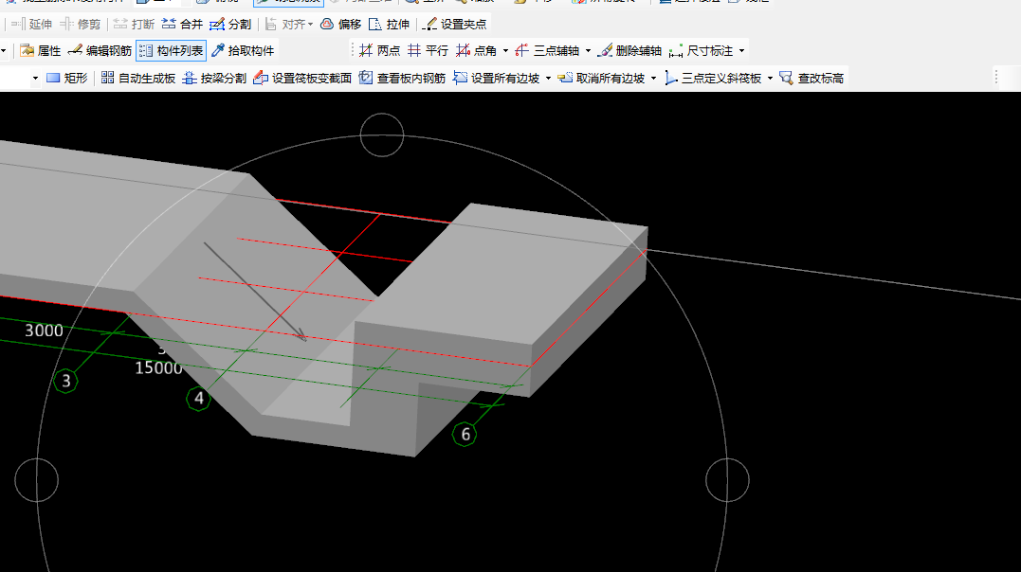Click 查看板内钢筋 (View slab rebar)
The width and height of the screenshot is (1021, 572).
[402, 78]
